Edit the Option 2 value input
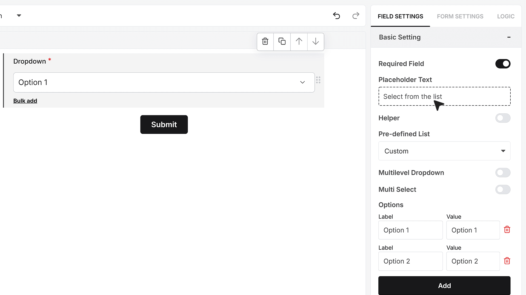 tap(473, 261)
